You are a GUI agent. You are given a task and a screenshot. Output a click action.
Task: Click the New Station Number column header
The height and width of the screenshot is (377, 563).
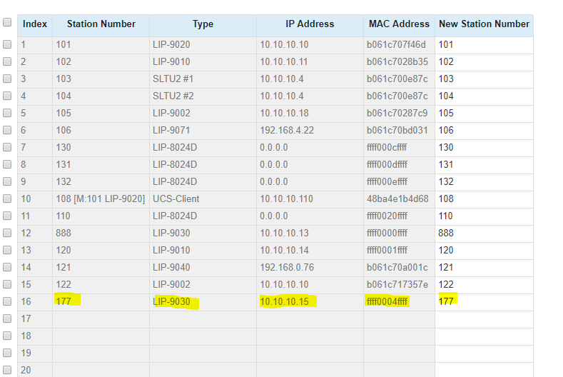click(x=484, y=24)
